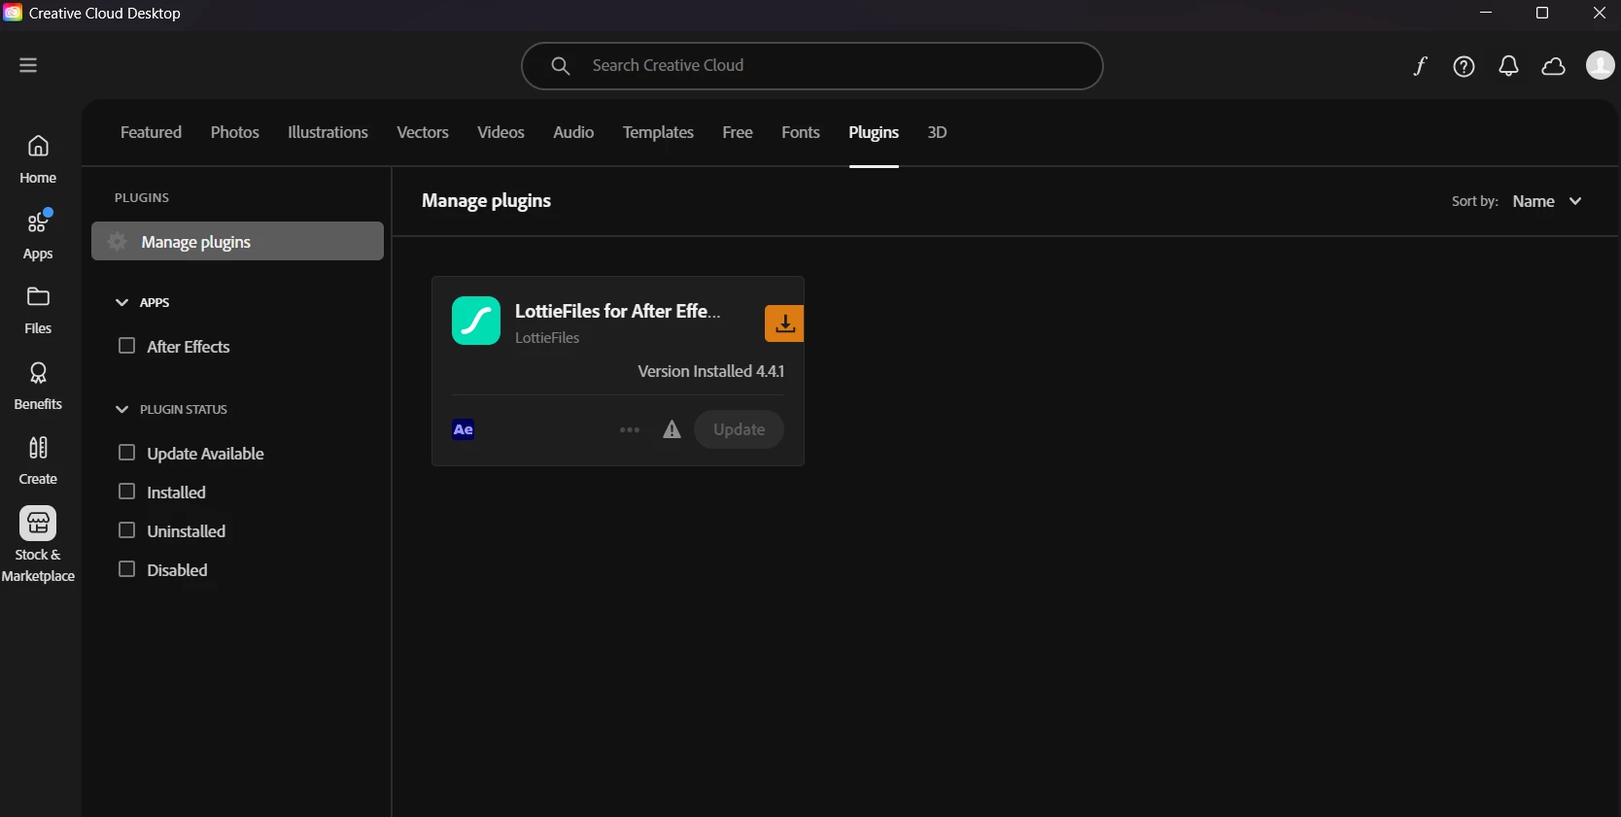
Task: Tick the After Effects filter checkbox
Action: coord(126,346)
